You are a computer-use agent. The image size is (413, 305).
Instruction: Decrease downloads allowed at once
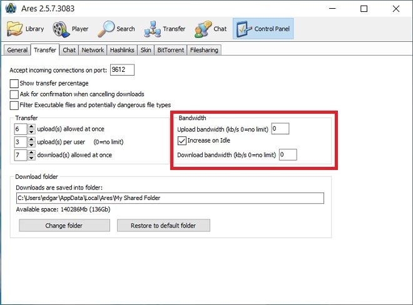pyautogui.click(x=31, y=157)
